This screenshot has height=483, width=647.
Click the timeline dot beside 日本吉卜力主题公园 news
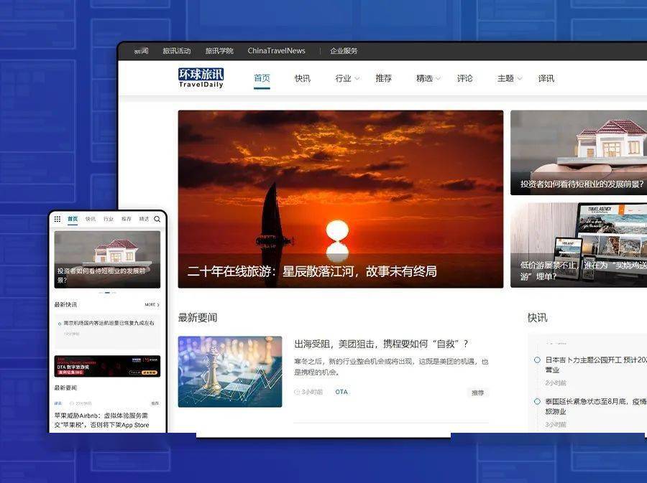coord(537,360)
